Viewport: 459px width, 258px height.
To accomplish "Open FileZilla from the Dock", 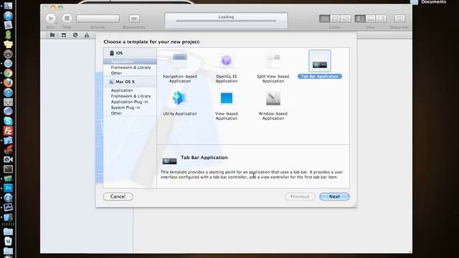I will [8, 130].
